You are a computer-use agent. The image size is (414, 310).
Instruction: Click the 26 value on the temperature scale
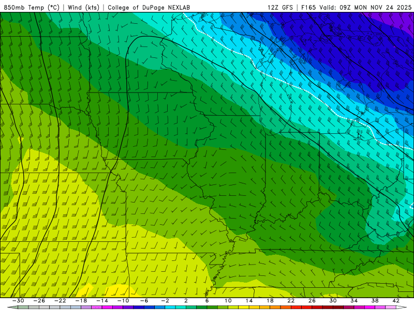tap(312, 301)
